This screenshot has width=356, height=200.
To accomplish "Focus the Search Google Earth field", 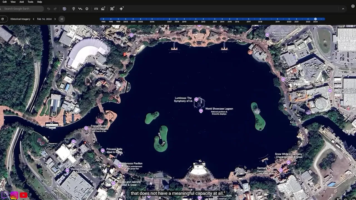I will [22, 9].
